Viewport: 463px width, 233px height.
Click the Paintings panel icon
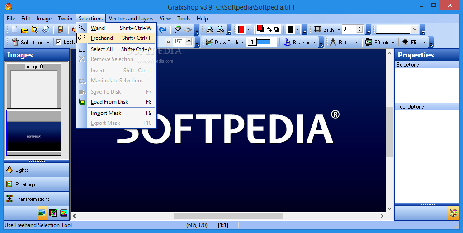click(x=9, y=184)
